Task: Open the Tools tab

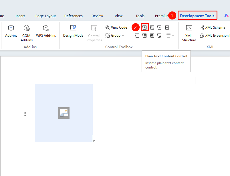Action: (x=140, y=16)
